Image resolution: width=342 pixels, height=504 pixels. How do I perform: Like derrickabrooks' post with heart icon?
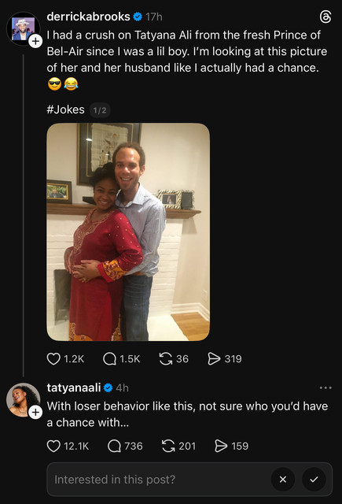pos(53,359)
